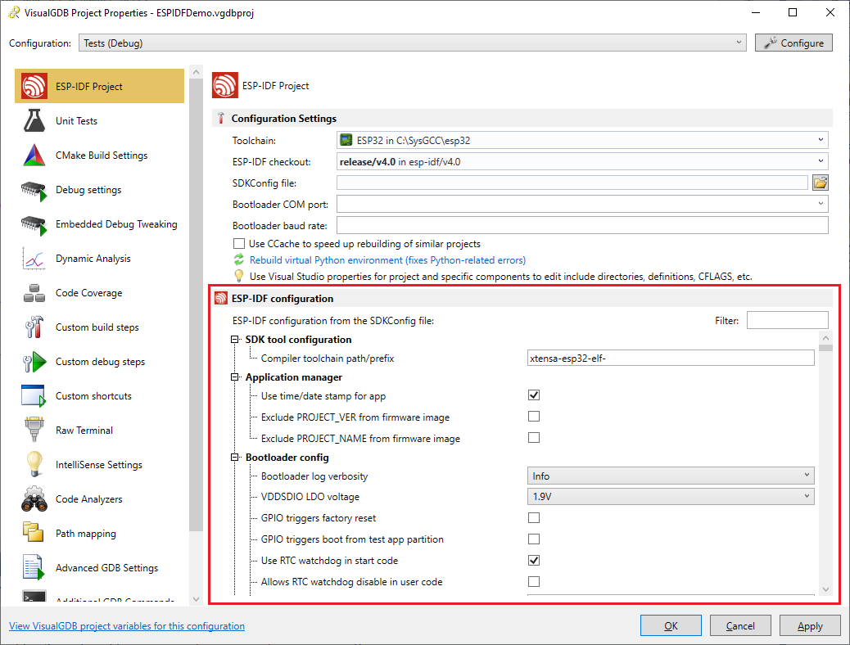The height and width of the screenshot is (645, 850).
Task: Select the ESP-IDF Project sidebar icon
Action: pyautogui.click(x=34, y=86)
